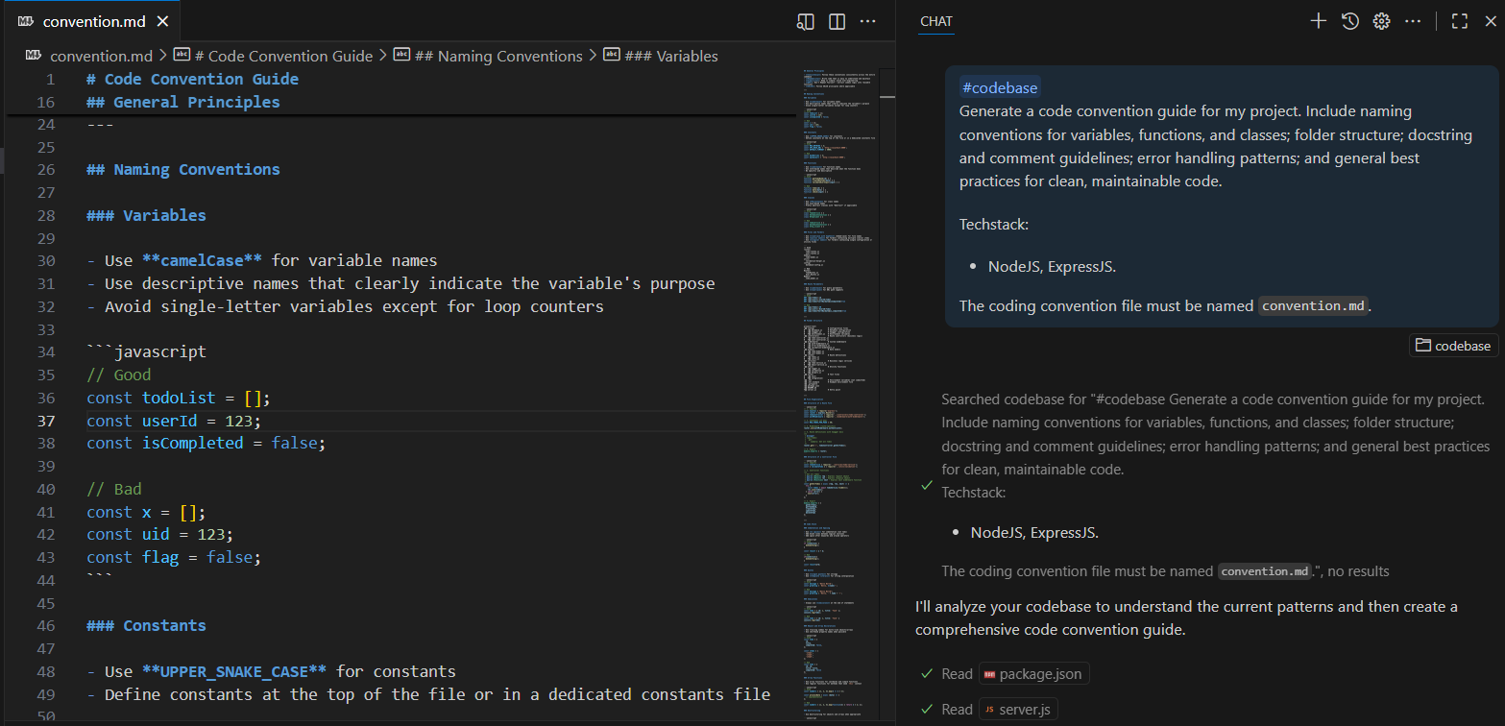1505x726 pixels.
Task: Open chat settings gear
Action: 1381,21
